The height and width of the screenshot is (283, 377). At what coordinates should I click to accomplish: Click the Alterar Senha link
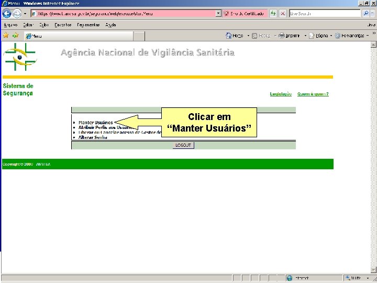[93, 137]
